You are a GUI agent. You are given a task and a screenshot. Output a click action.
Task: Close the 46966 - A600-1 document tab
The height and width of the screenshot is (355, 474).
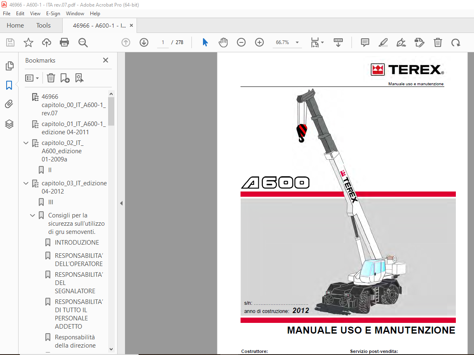click(131, 26)
